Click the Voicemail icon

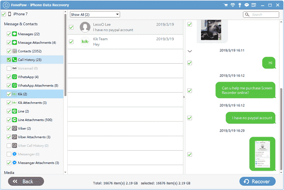click(x=14, y=68)
